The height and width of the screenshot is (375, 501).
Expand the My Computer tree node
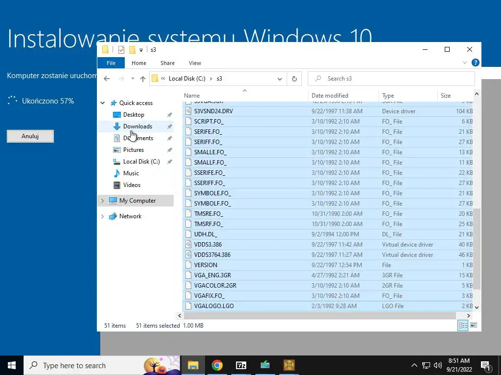(103, 201)
